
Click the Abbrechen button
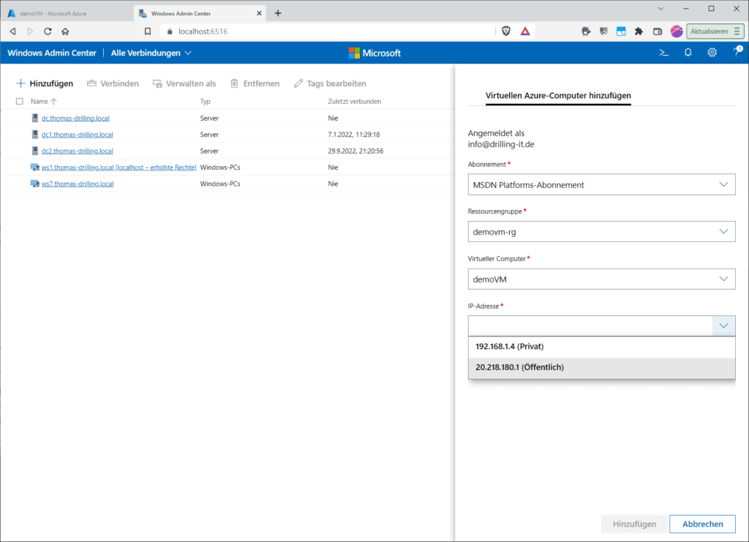702,524
